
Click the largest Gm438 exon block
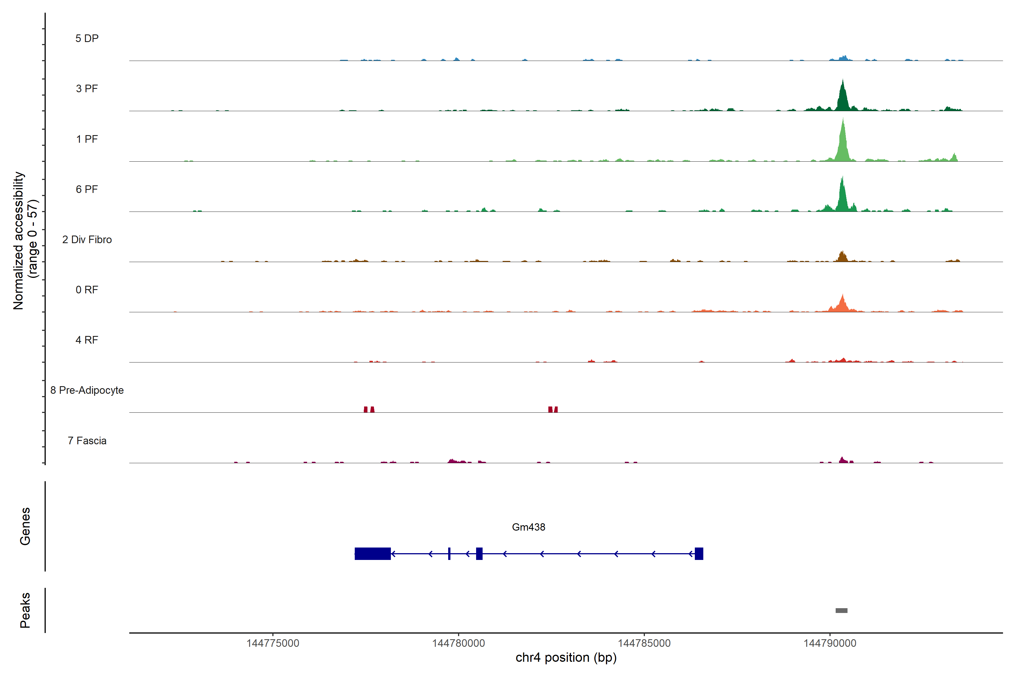[x=372, y=553]
